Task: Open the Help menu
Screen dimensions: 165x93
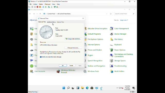Action: (x=58, y=4)
